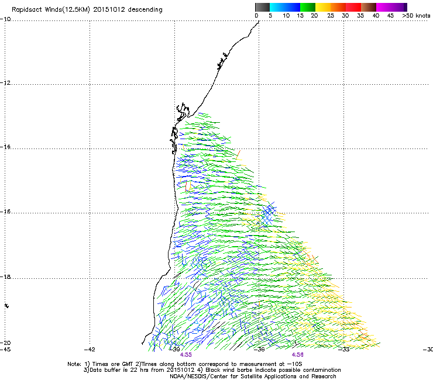Screen dimensions: 433x380
Task: Click the red 30-35 knots legend swatch
Action: click(x=353, y=7)
